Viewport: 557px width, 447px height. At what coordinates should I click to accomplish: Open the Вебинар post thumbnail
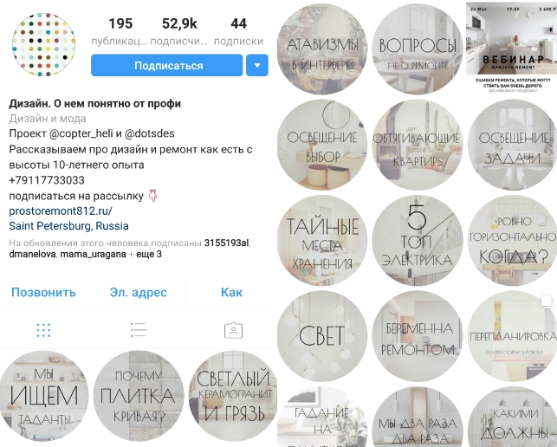[511, 48]
